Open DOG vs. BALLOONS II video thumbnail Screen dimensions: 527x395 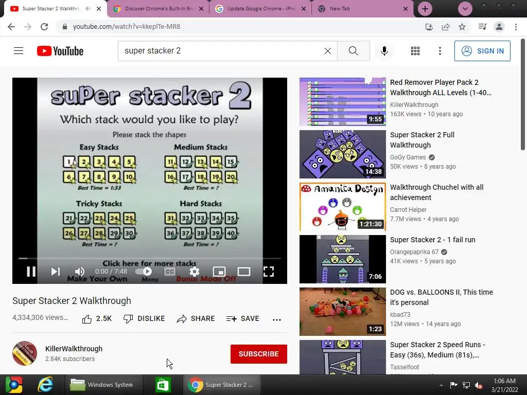342,312
